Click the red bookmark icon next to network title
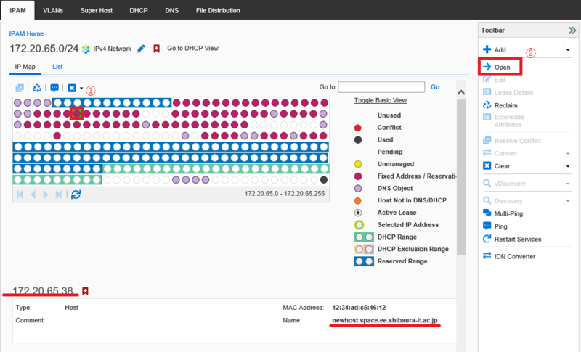Image resolution: width=581 pixels, height=352 pixels. pyautogui.click(x=156, y=49)
